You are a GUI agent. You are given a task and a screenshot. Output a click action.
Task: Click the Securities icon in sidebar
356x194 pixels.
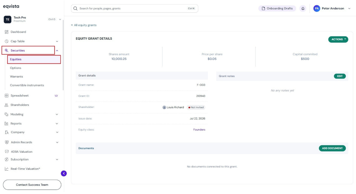(6, 51)
